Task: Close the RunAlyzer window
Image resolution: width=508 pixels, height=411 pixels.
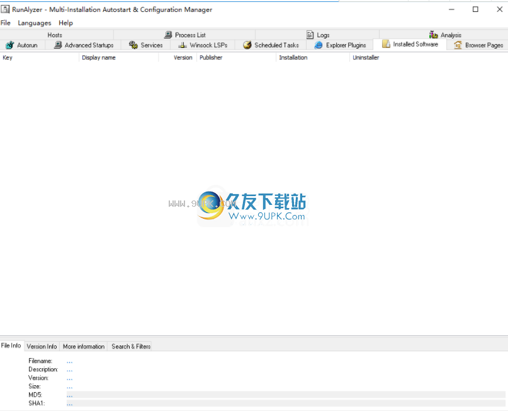Action: [x=499, y=9]
